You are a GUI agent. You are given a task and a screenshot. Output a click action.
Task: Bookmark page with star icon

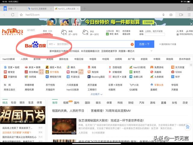point(21,15)
